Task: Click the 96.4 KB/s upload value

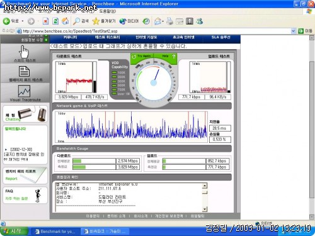Action: pos(218,97)
